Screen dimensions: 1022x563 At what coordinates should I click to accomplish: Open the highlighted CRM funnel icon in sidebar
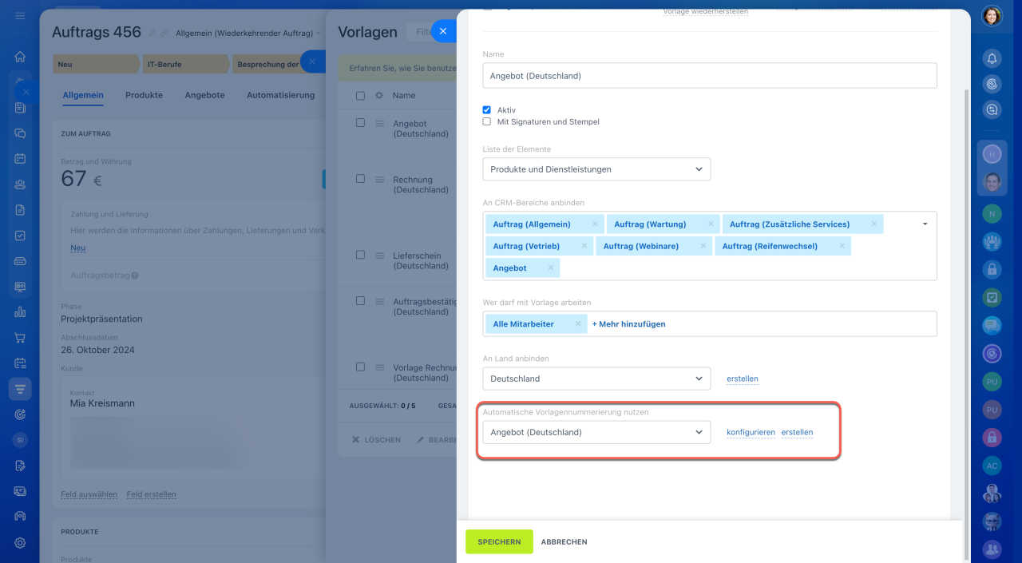point(20,389)
